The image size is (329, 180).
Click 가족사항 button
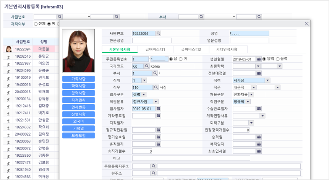(78, 79)
